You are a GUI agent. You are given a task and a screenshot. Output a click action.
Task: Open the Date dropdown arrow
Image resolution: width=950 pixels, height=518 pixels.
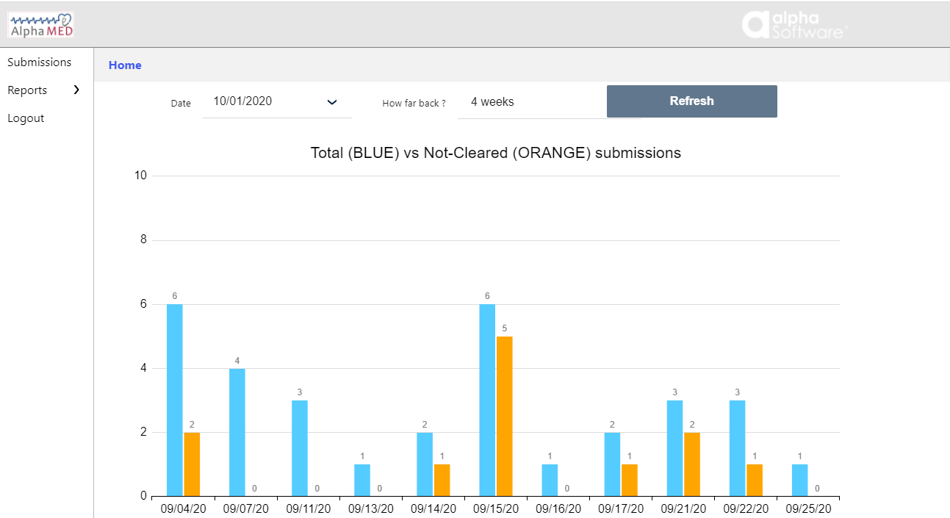tap(332, 102)
